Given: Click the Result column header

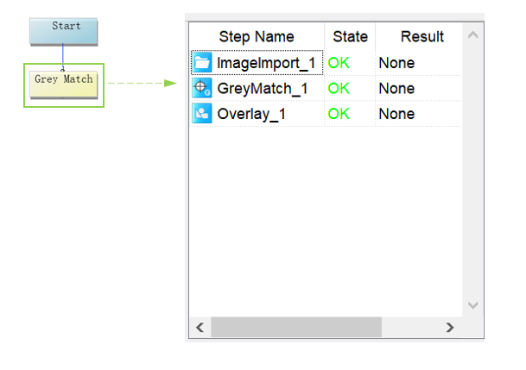Looking at the screenshot, I should pyautogui.click(x=421, y=37).
